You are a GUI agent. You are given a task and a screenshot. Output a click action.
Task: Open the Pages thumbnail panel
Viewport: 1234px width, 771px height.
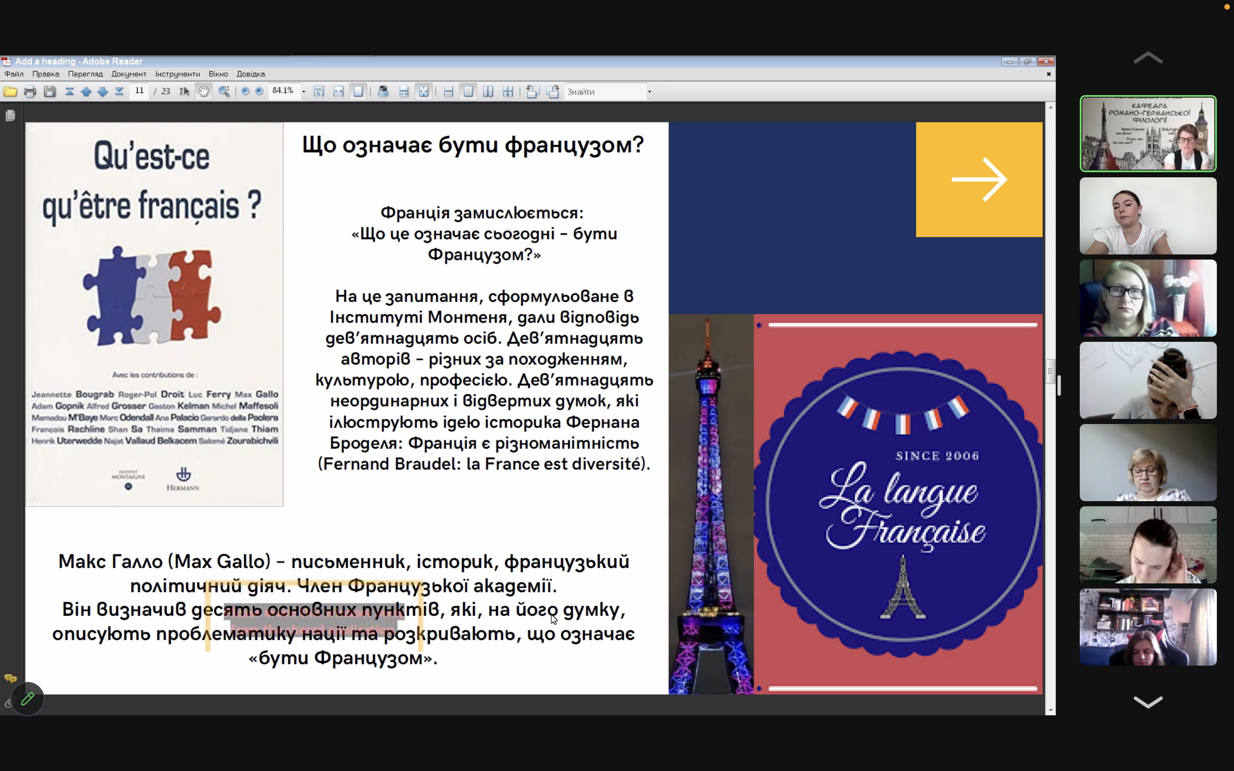coord(10,116)
